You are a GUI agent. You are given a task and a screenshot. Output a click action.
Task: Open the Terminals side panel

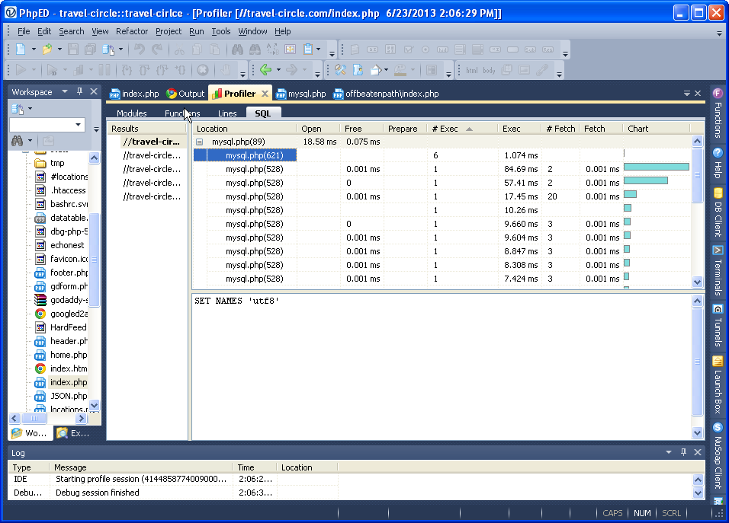[x=718, y=273]
